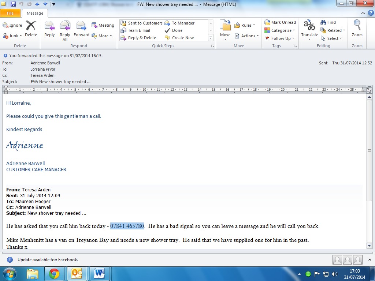
Task: Click the text 'Please could you give this gentleman a call.'
Action: [x=54, y=116]
